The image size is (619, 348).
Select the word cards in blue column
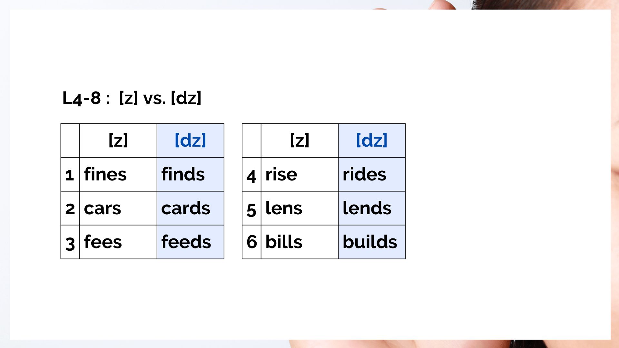point(186,208)
